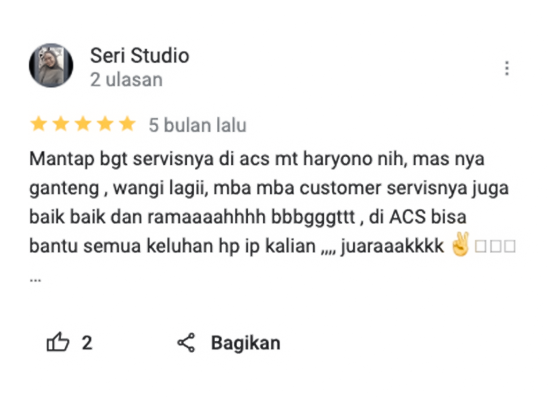Click the thumbs-up like icon
This screenshot has height=411, width=548.
tap(58, 341)
